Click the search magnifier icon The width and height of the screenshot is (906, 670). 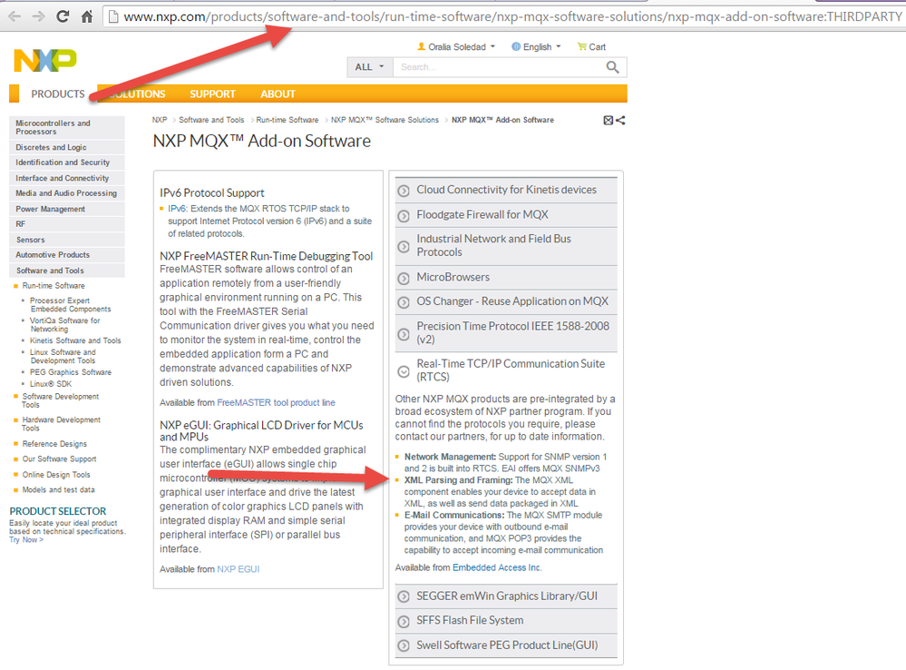[612, 67]
